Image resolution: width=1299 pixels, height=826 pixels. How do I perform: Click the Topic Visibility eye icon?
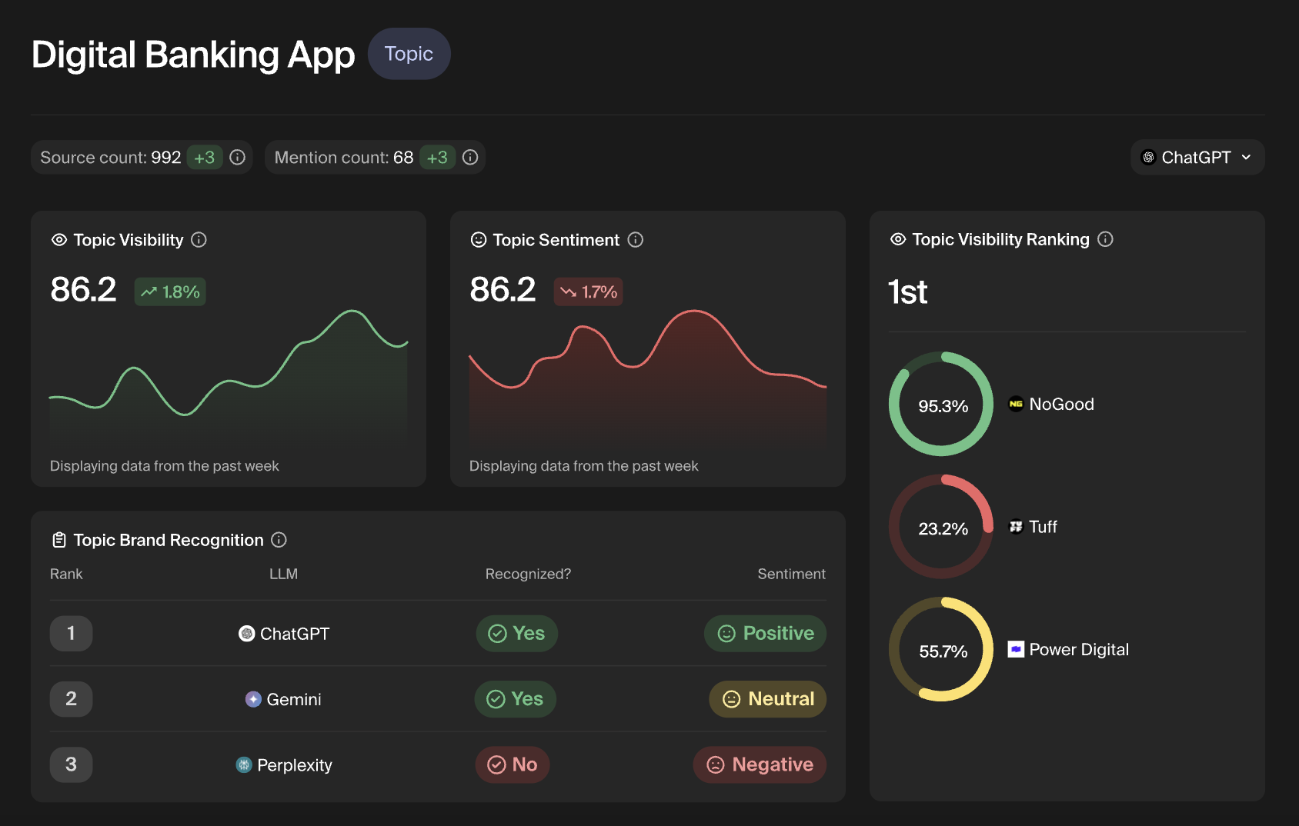tap(59, 240)
